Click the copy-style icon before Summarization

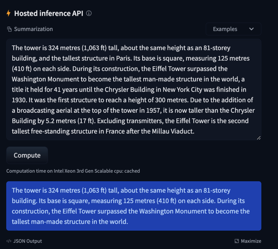9,29
